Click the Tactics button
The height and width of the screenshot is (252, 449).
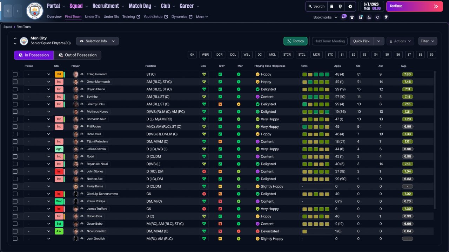295,41
